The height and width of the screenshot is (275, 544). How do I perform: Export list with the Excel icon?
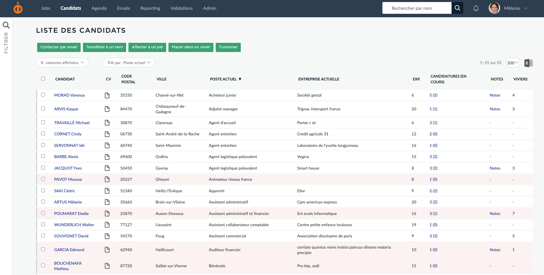528,63
